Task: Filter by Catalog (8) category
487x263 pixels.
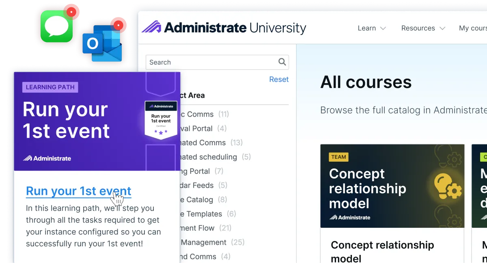Action: coord(204,199)
